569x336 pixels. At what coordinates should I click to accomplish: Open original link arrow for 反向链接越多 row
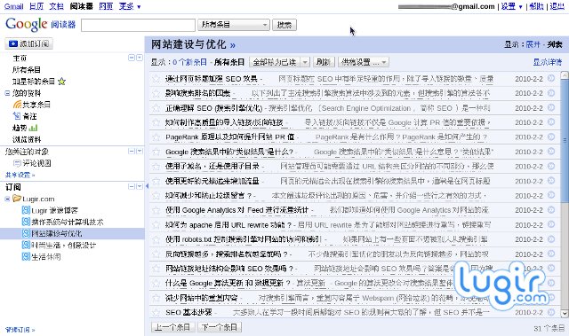click(x=551, y=254)
